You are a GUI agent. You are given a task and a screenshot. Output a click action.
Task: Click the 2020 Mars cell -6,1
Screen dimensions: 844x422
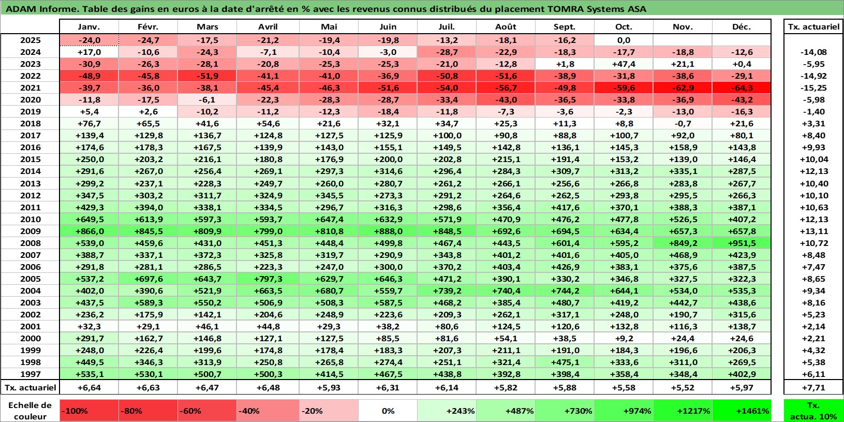(x=207, y=99)
